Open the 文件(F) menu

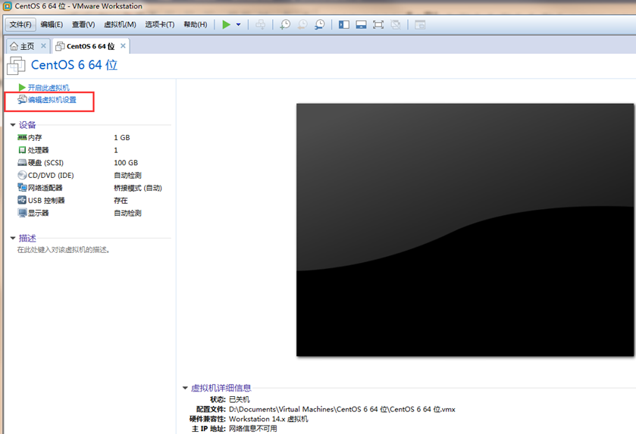(20, 25)
